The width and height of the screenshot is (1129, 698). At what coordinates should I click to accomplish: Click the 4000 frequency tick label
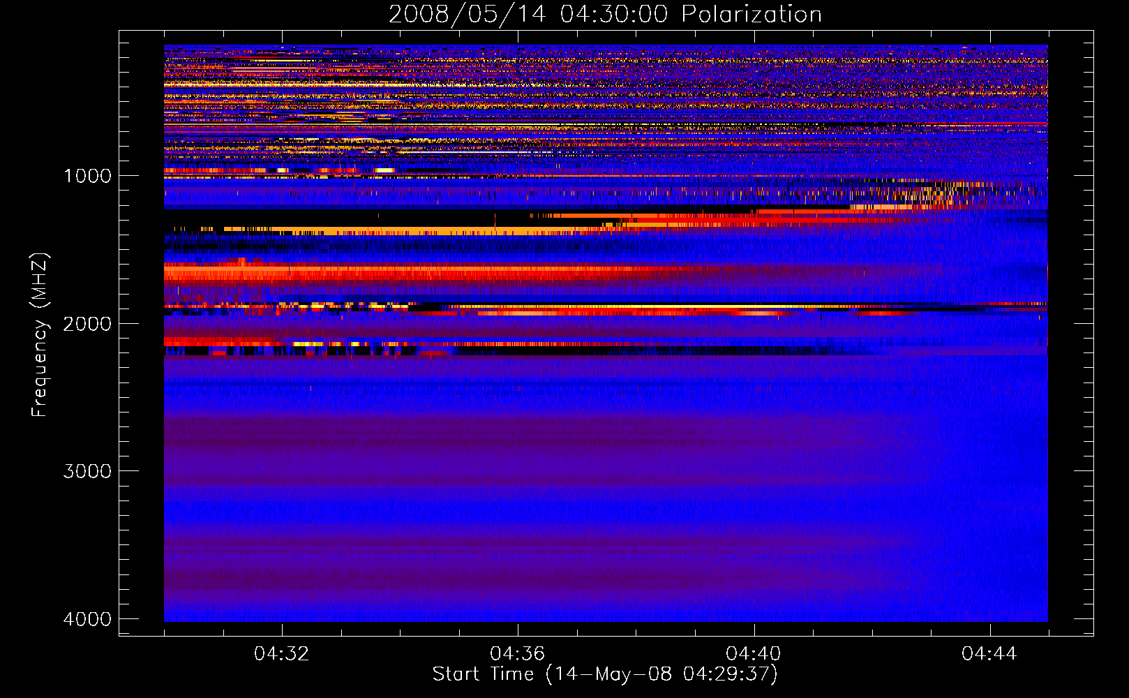pyautogui.click(x=87, y=619)
